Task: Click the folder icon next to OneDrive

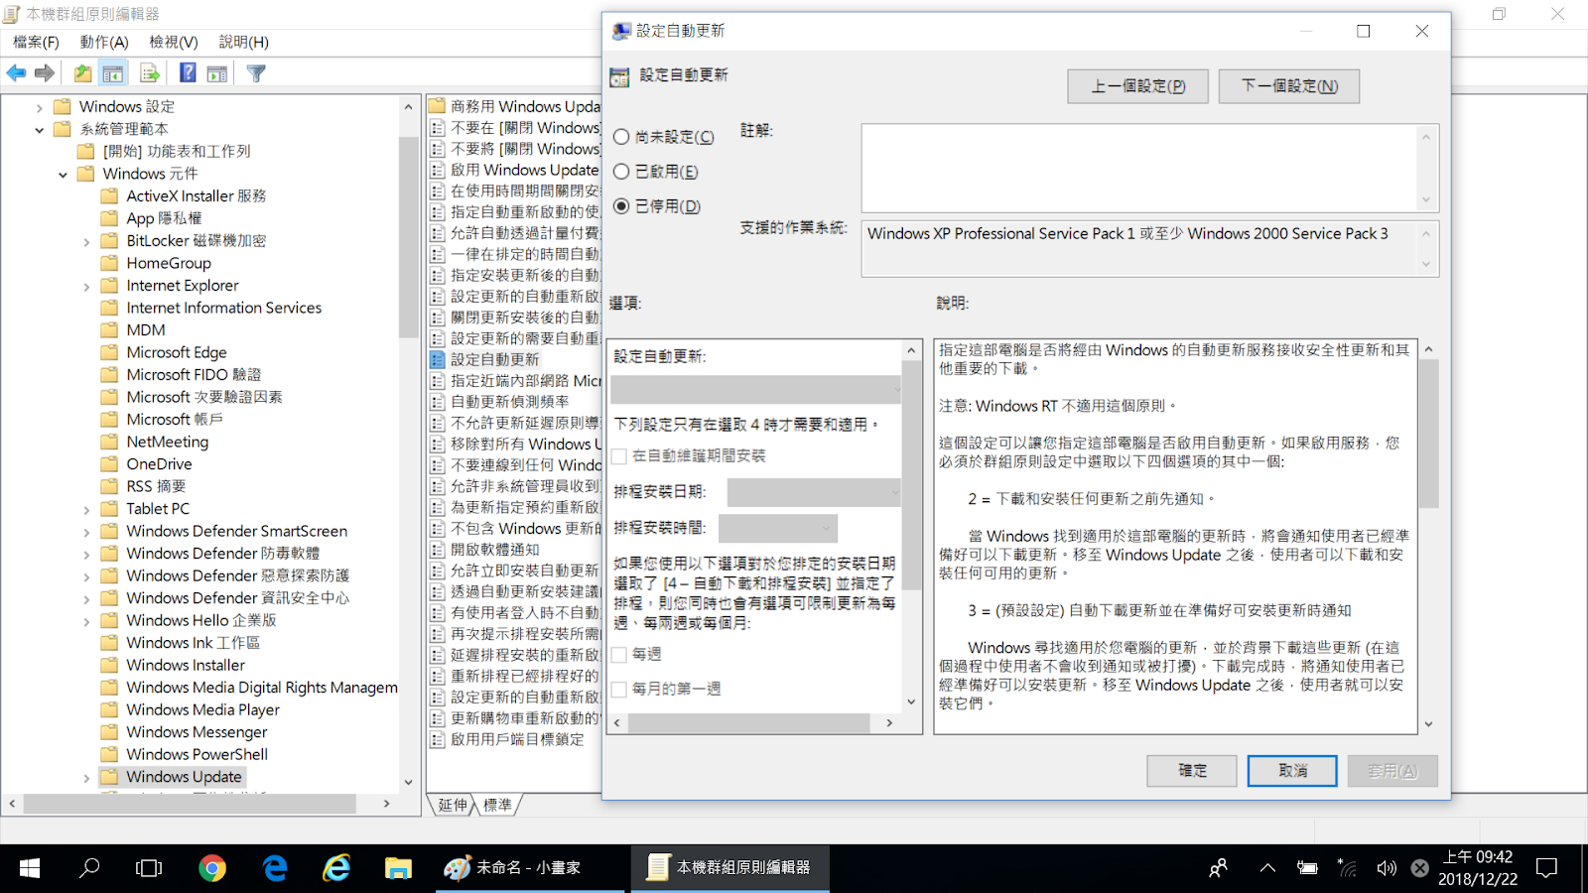Action: [x=109, y=463]
